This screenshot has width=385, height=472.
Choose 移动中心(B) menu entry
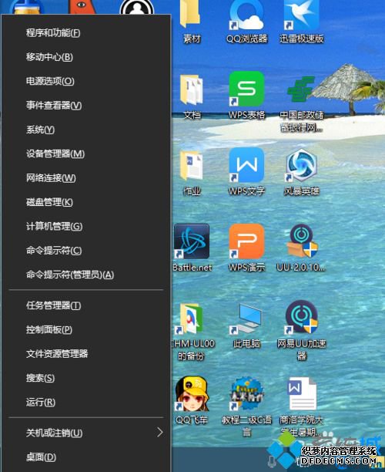click(86, 57)
